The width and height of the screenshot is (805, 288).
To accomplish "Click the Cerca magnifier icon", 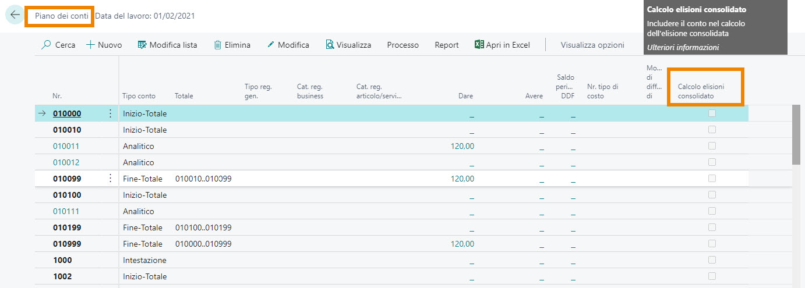I will click(x=47, y=45).
